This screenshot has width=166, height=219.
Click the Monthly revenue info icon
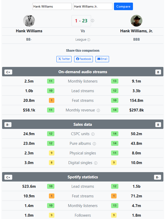coord(98,110)
